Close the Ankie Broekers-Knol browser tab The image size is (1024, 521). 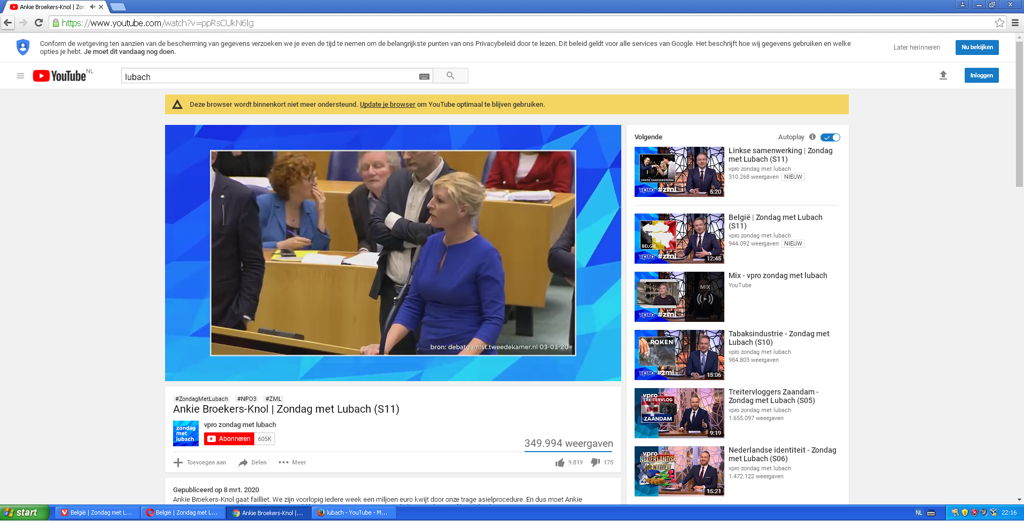[101, 7]
